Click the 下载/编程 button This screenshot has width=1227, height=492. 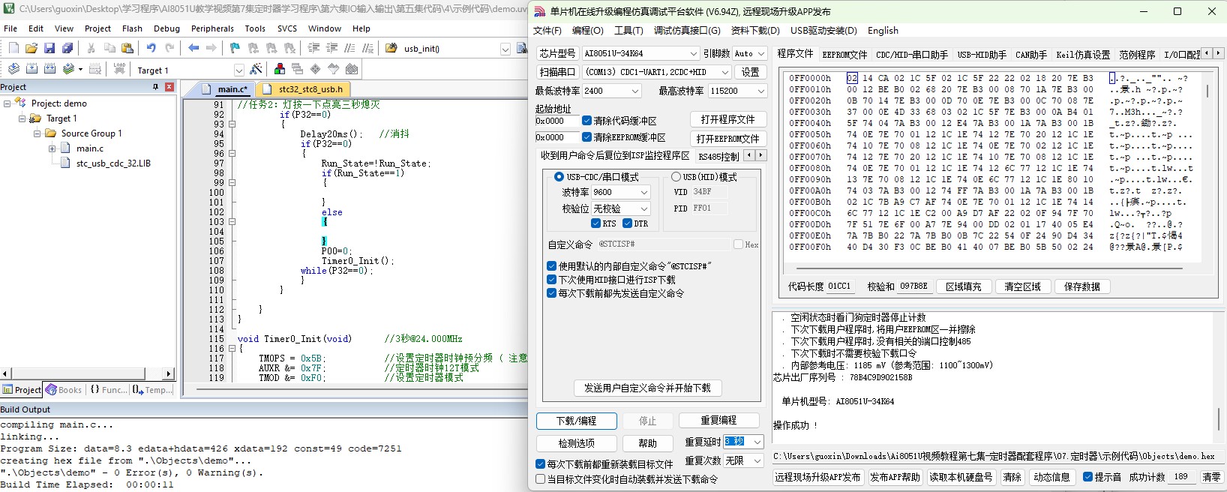point(576,421)
